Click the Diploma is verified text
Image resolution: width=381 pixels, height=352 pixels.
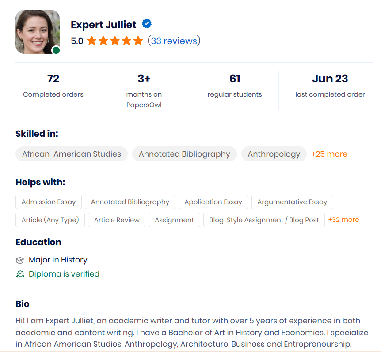[64, 274]
